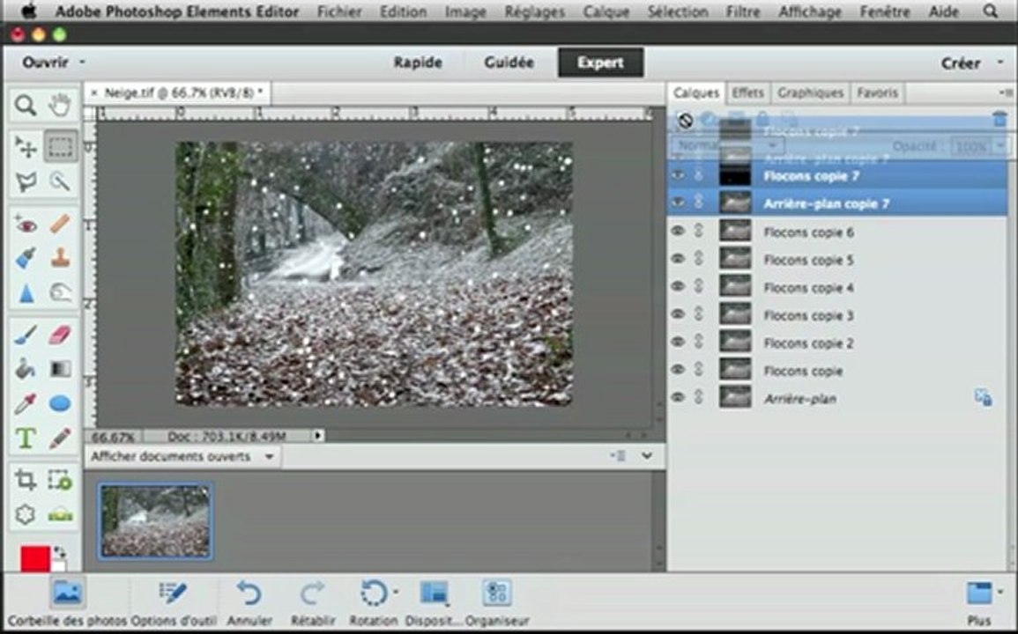
Task: Toggle visibility of Flocons copie 5
Action: [678, 259]
